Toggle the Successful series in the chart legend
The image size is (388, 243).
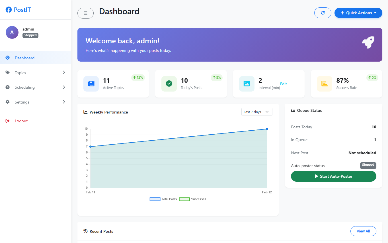[184, 199]
